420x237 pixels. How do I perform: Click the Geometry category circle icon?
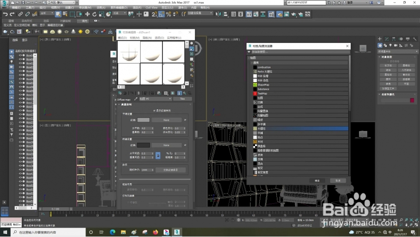(380, 45)
